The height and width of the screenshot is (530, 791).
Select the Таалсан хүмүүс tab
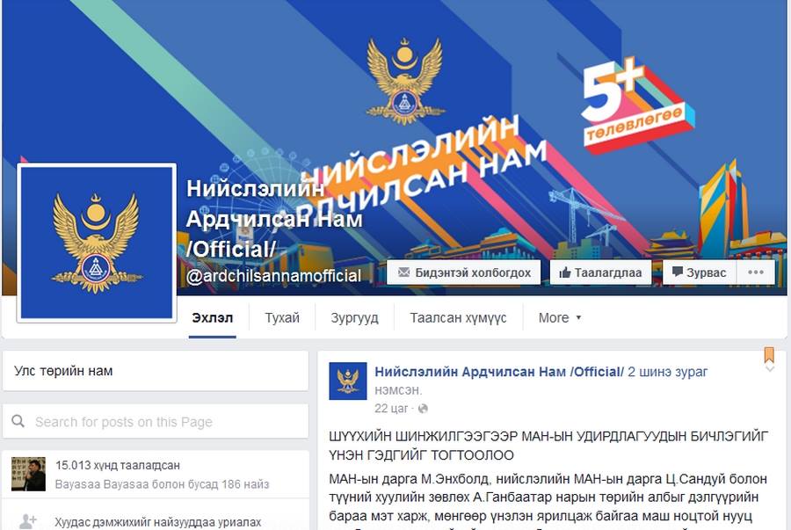pyautogui.click(x=458, y=317)
